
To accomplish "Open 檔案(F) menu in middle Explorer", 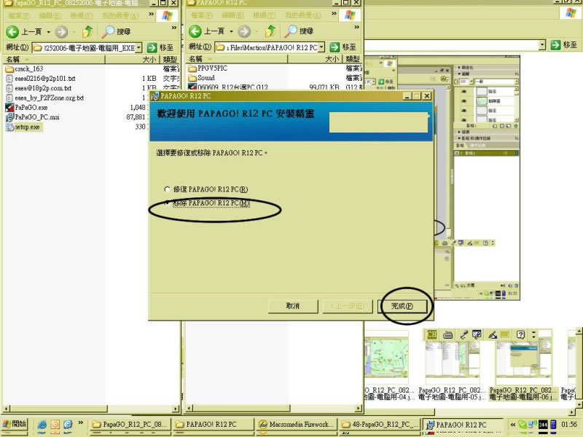I will pyautogui.click(x=202, y=15).
